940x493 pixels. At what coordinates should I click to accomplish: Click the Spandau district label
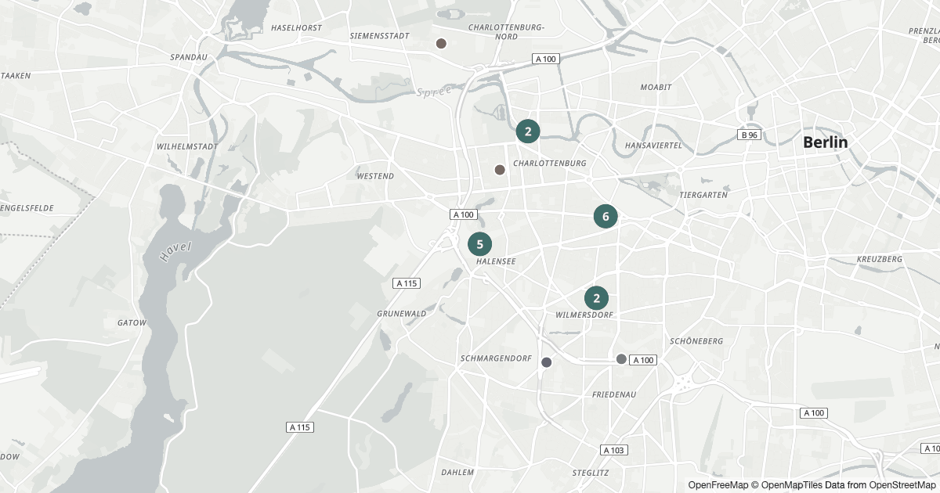pyautogui.click(x=189, y=57)
